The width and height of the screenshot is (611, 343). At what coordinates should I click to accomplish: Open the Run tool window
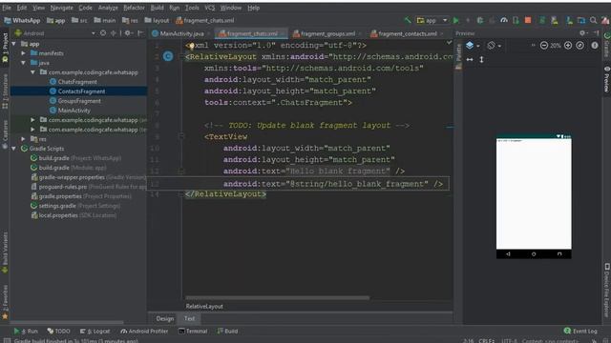tap(26, 332)
